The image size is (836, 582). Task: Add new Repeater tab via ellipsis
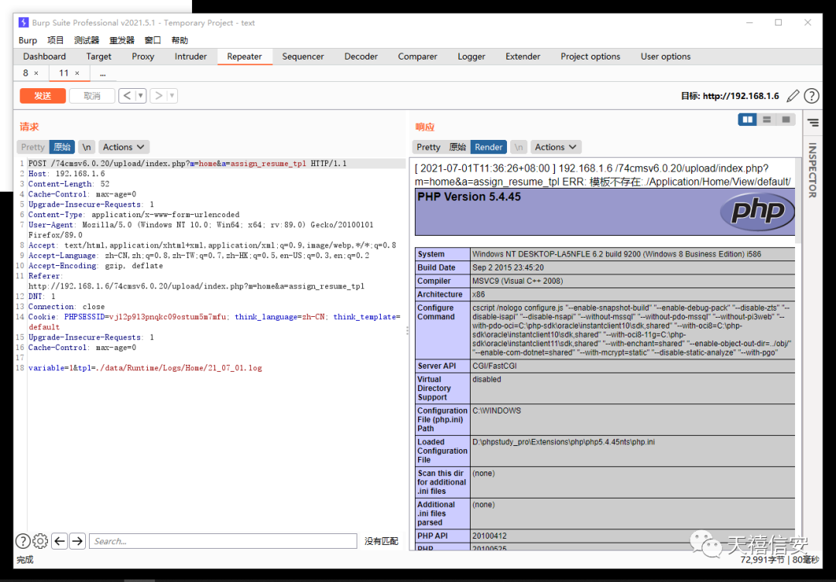point(103,73)
